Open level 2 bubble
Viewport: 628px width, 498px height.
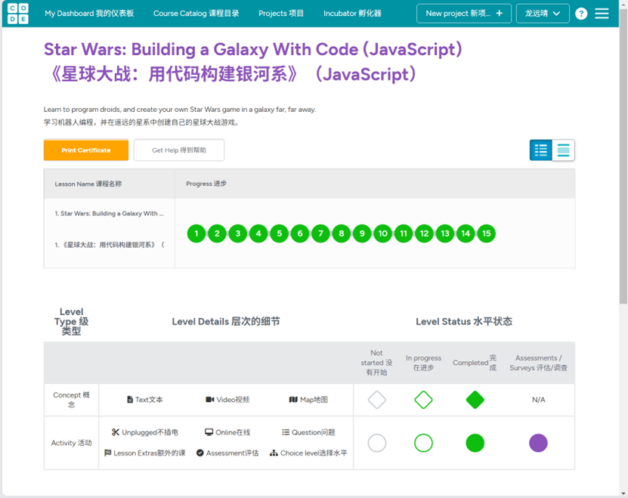[x=217, y=234]
